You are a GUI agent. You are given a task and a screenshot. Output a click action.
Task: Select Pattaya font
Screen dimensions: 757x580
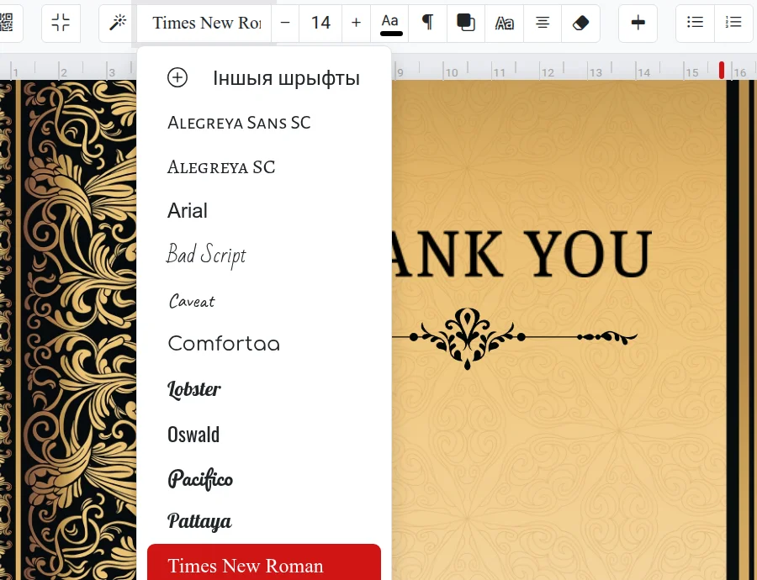click(x=263, y=521)
